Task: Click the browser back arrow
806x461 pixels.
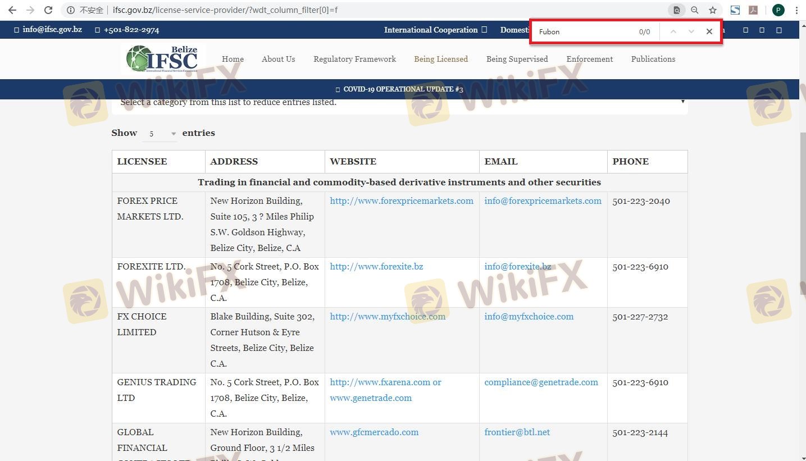Action: pos(12,10)
